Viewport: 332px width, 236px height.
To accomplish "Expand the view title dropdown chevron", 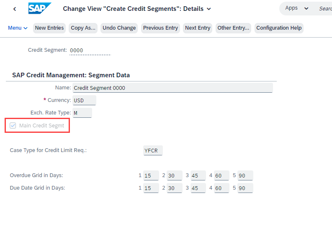I will (x=209, y=9).
